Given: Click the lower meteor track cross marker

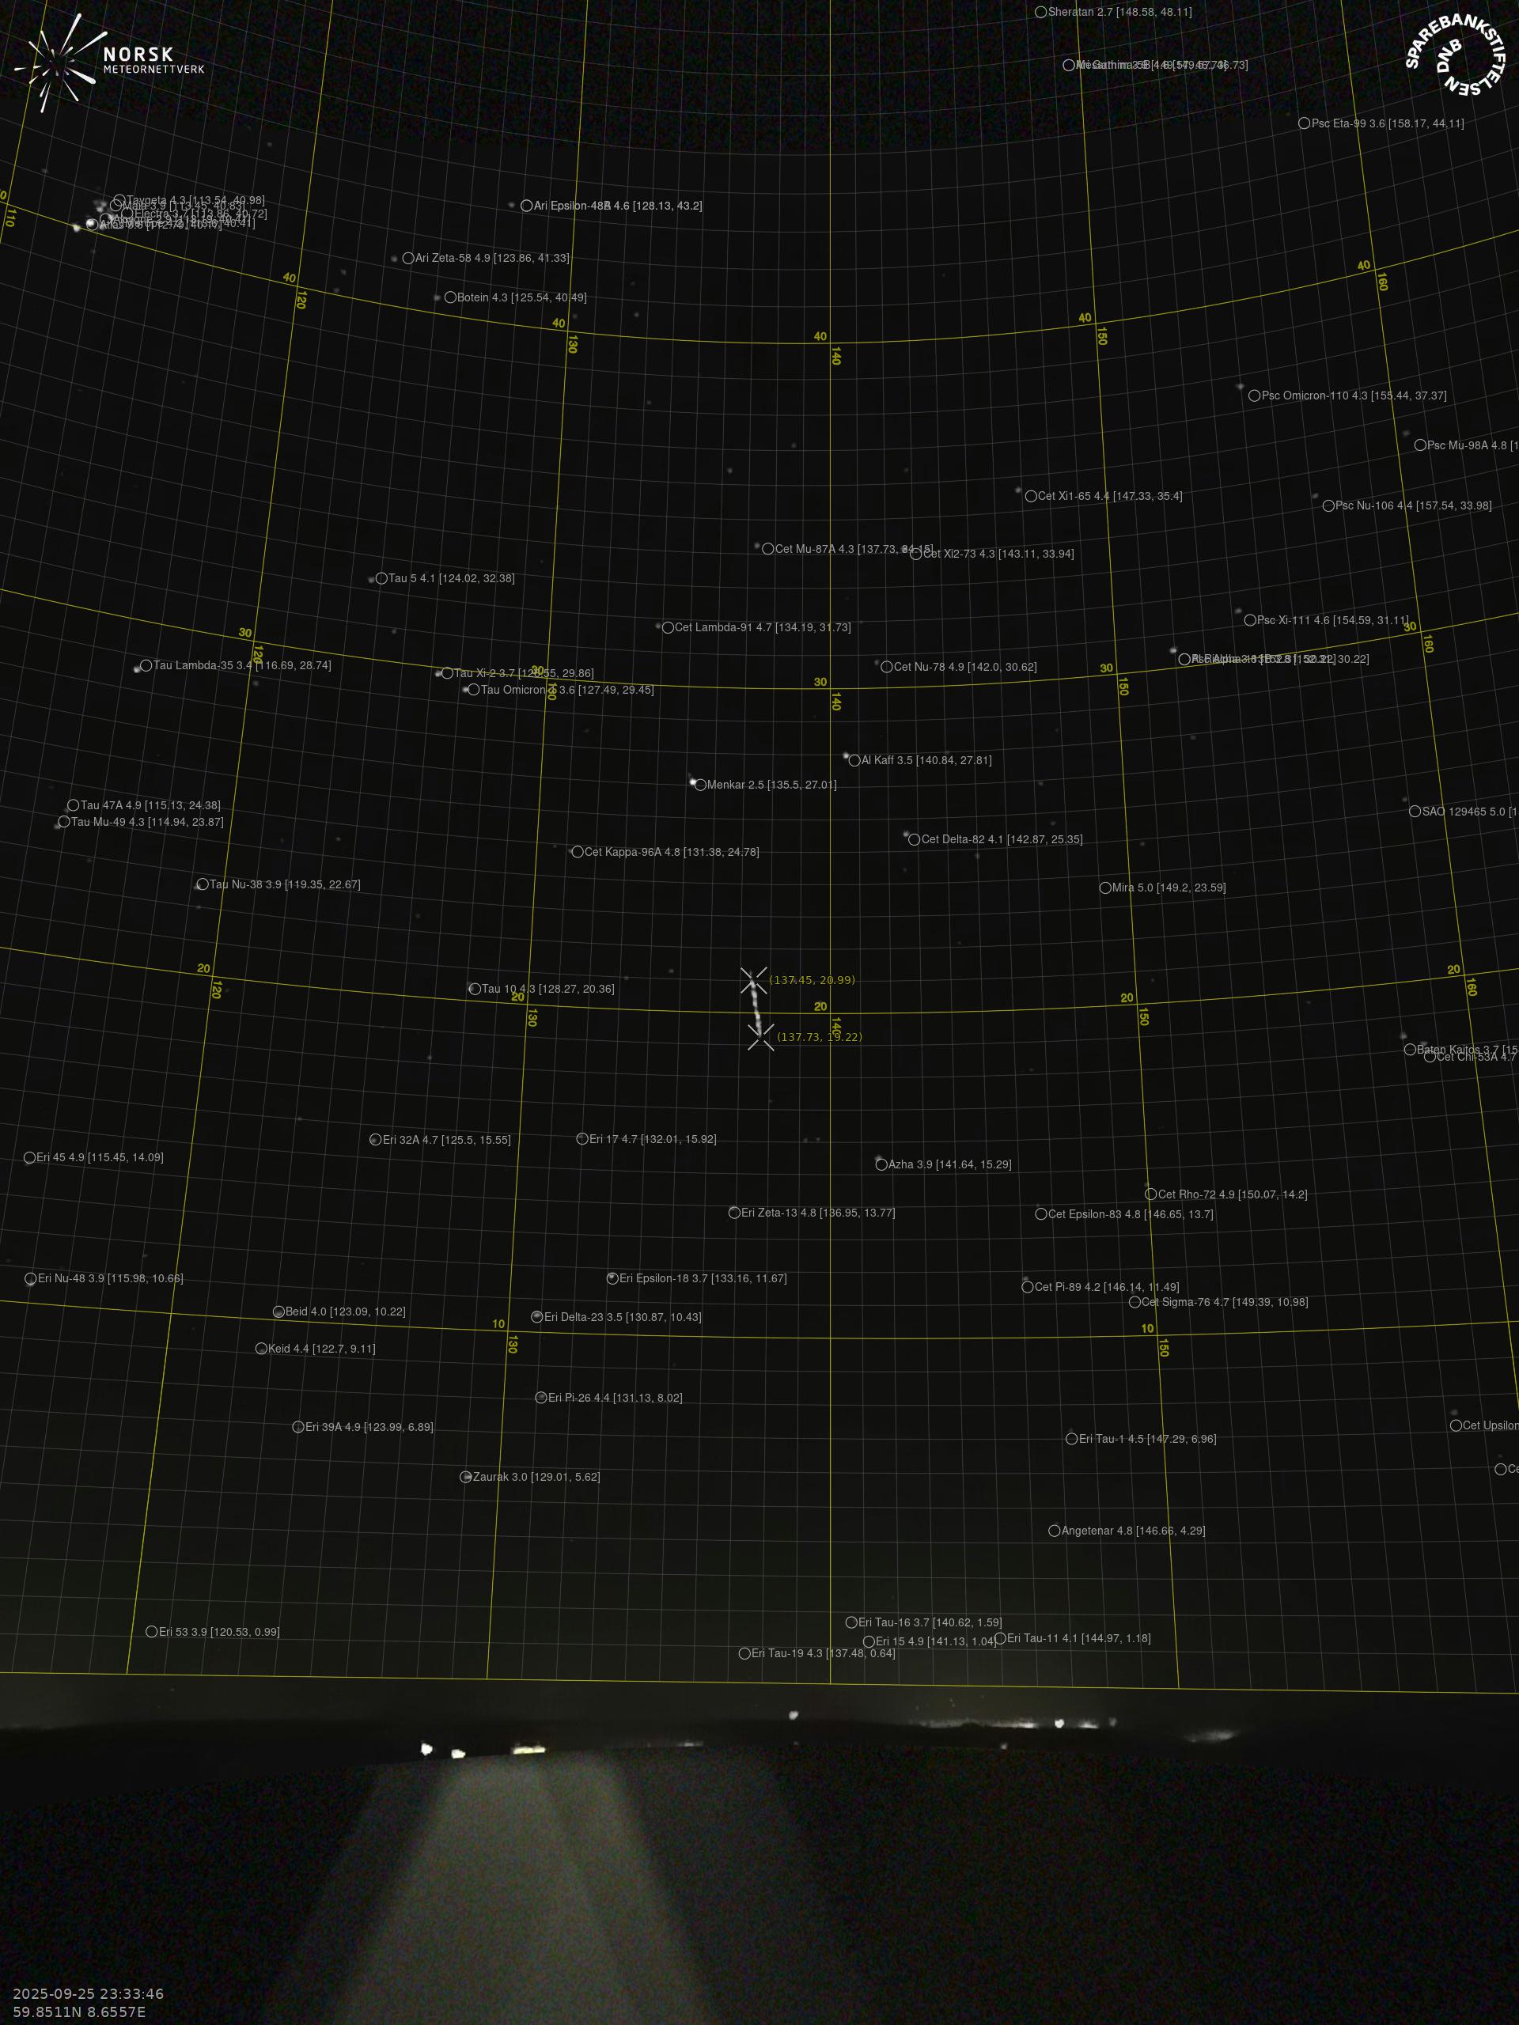Looking at the screenshot, I should pos(760,1037).
